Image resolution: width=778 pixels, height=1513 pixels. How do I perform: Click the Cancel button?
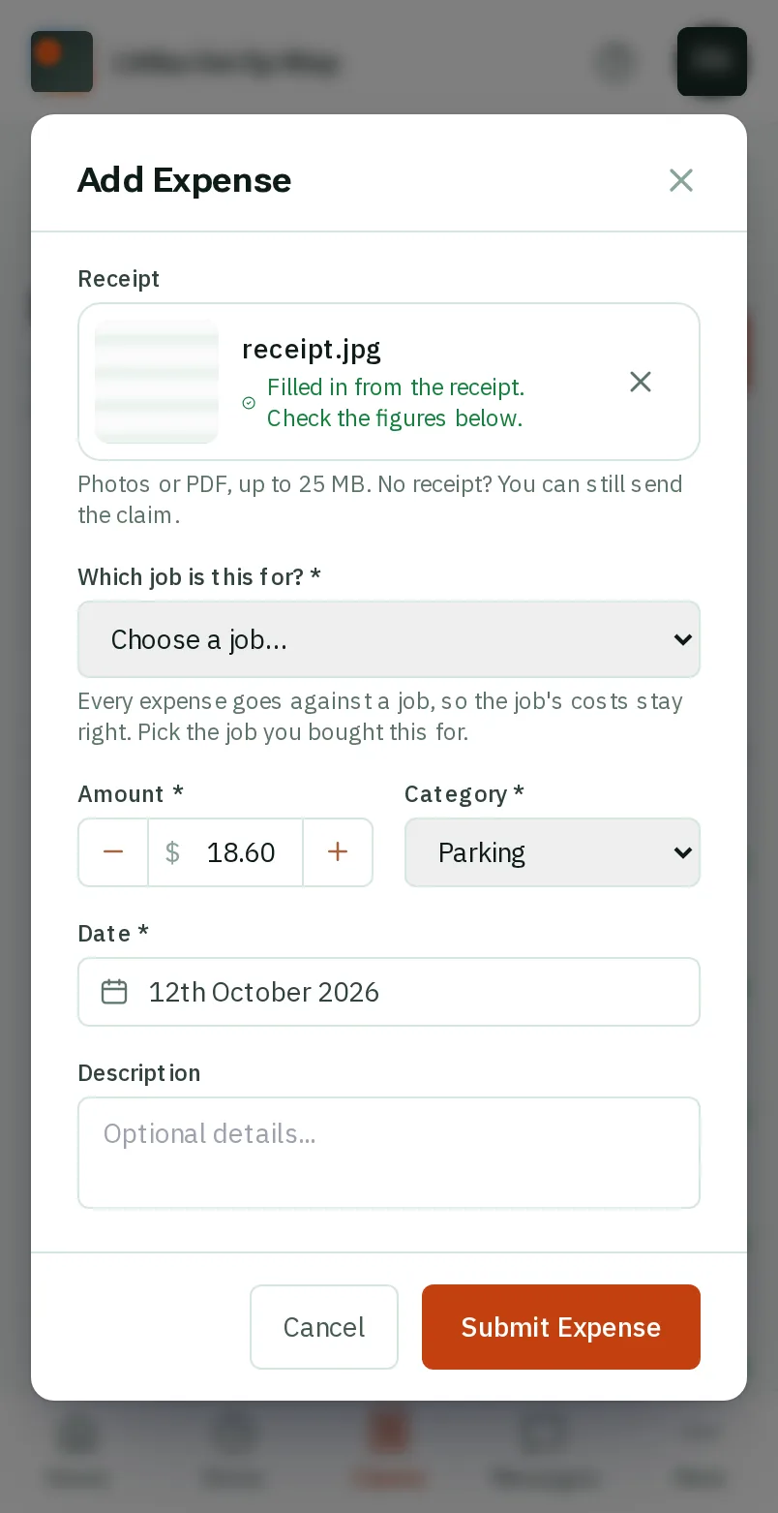click(324, 1327)
